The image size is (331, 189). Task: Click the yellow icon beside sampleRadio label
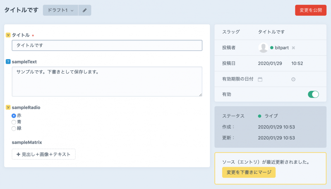8,108
